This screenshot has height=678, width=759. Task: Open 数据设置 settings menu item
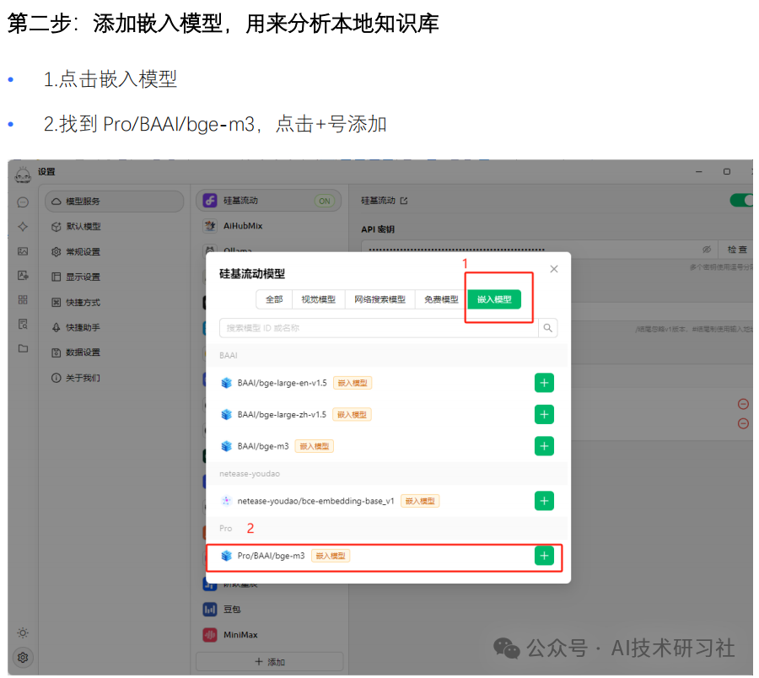click(114, 352)
